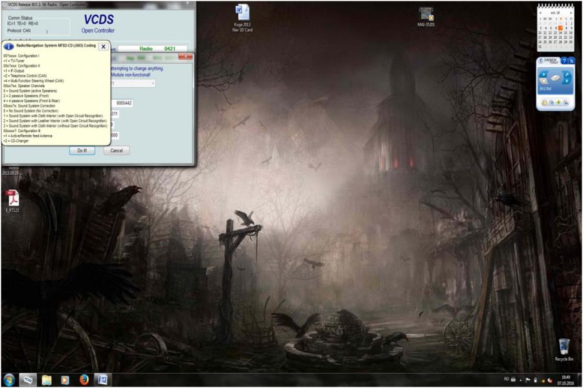This screenshot has width=583, height=388.
Task: Click the green plus icon in Daemon Tools
Action: [558, 102]
